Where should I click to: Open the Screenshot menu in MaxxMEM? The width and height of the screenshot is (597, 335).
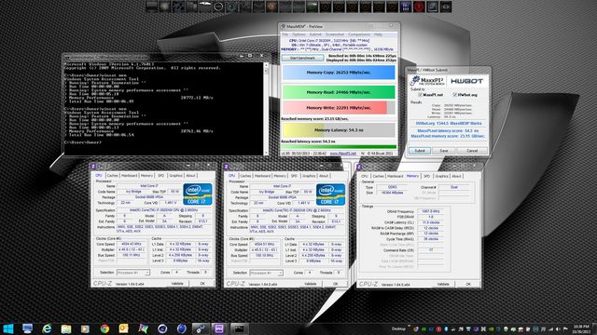(335, 34)
